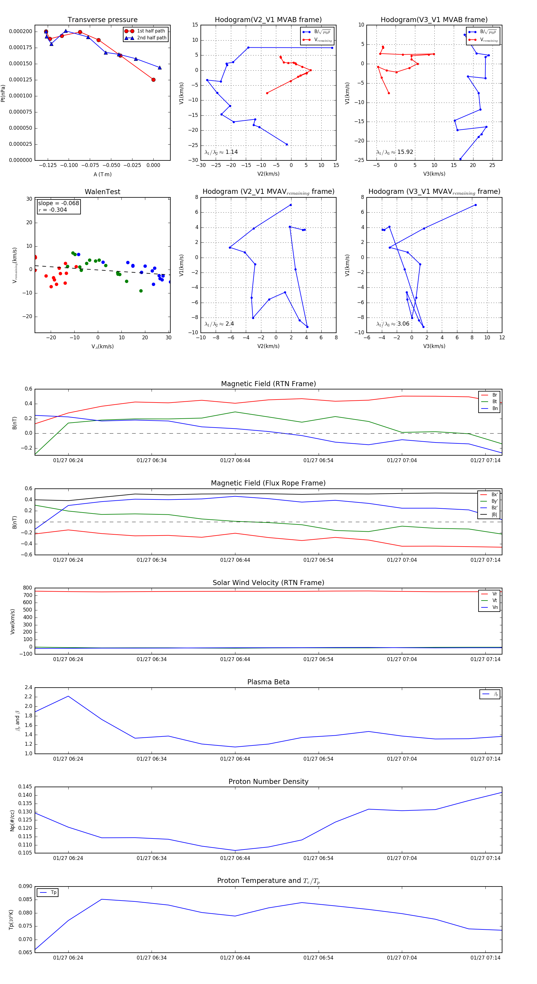This screenshot has height=984, width=537.
Task: Click the "Proton Number Density" title
Action: click(268, 781)
